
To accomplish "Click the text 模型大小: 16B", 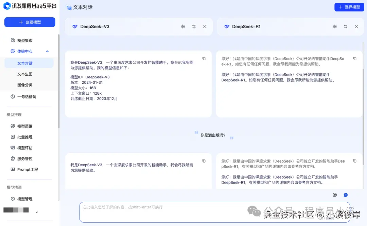I will (83, 88).
